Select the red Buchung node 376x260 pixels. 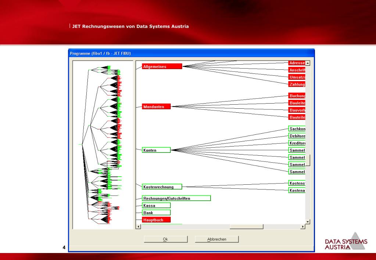pos(297,96)
